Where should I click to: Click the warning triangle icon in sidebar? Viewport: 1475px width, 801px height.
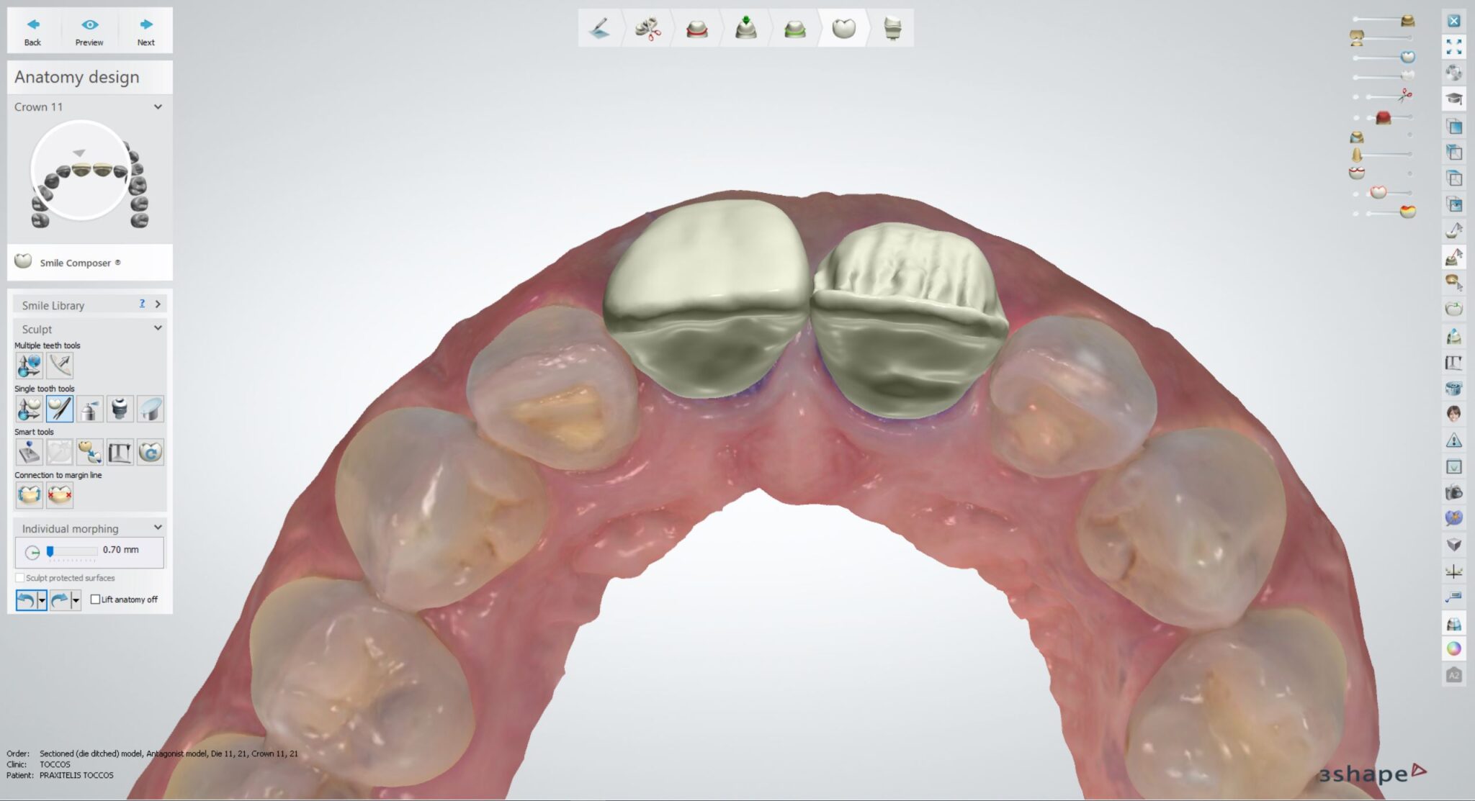point(1453,440)
